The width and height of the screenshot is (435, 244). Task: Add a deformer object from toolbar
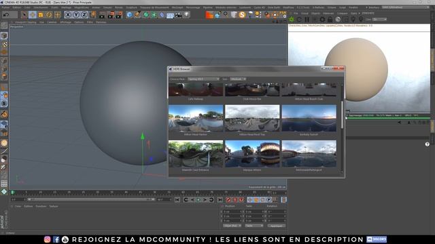coord(162,15)
